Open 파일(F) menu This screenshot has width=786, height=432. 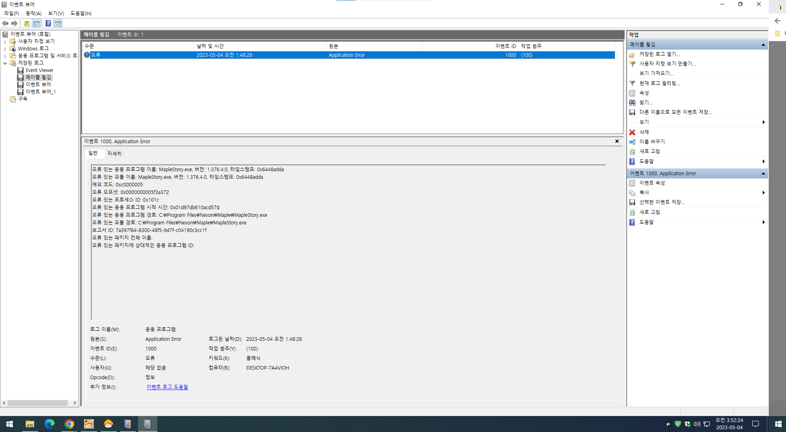coord(12,13)
